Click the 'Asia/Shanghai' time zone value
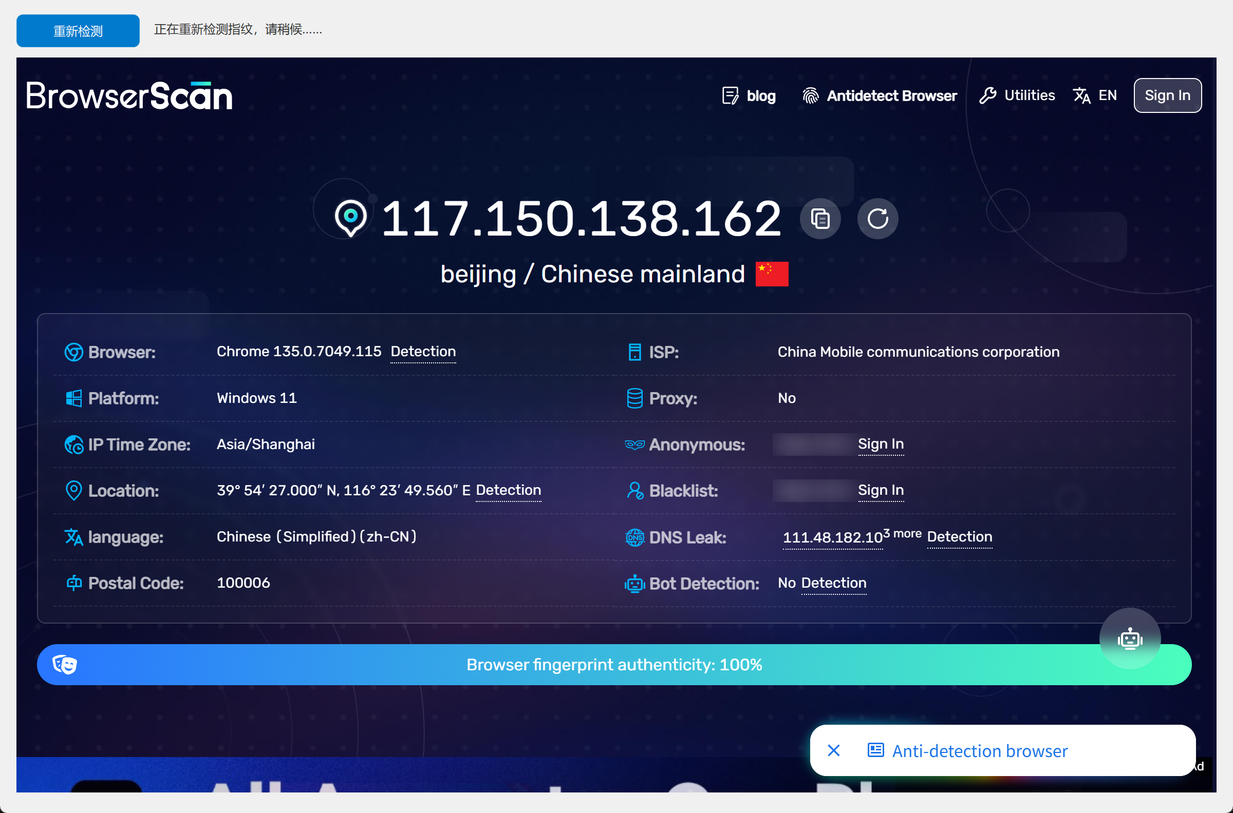The height and width of the screenshot is (813, 1233). tap(266, 444)
